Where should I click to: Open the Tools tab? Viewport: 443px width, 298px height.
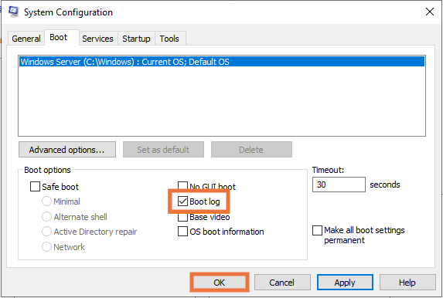pyautogui.click(x=169, y=39)
